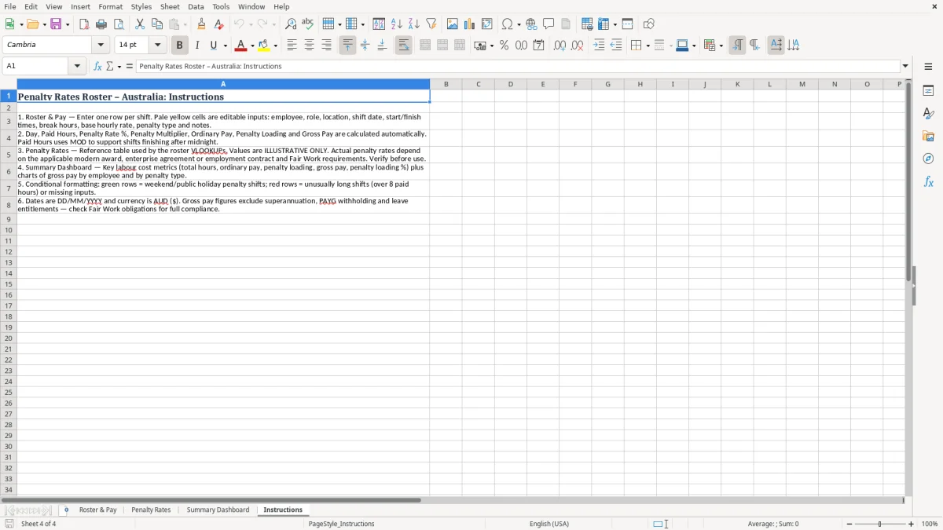
Task: Open sidebar Navigator compass icon
Action: (x=928, y=159)
